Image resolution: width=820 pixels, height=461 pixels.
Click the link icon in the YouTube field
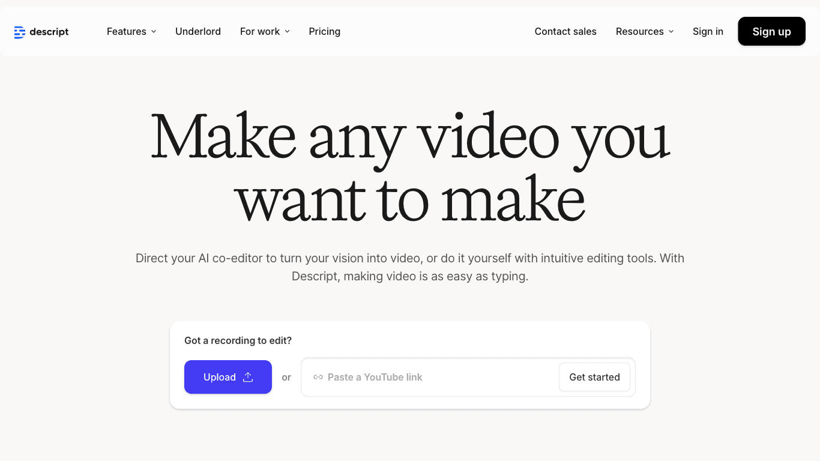coord(318,377)
